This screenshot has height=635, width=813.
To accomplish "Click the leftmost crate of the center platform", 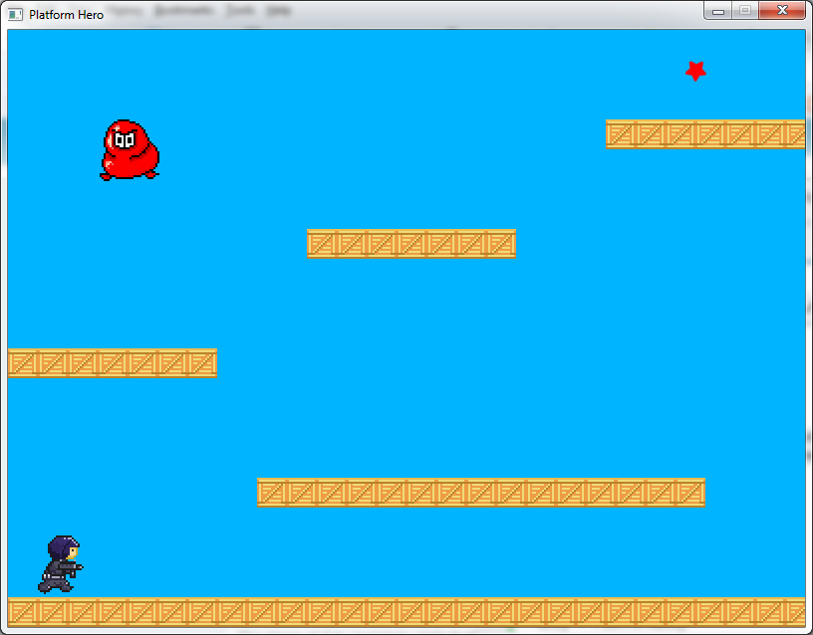I will click(x=322, y=244).
